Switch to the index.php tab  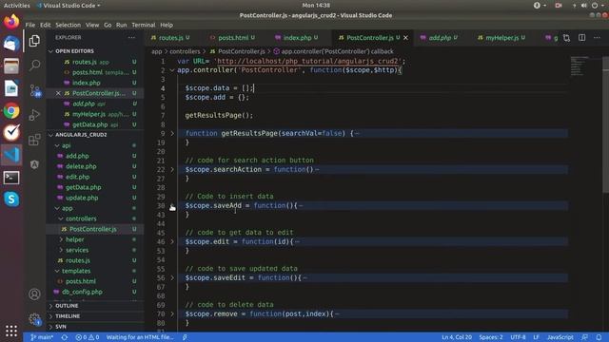297,38
